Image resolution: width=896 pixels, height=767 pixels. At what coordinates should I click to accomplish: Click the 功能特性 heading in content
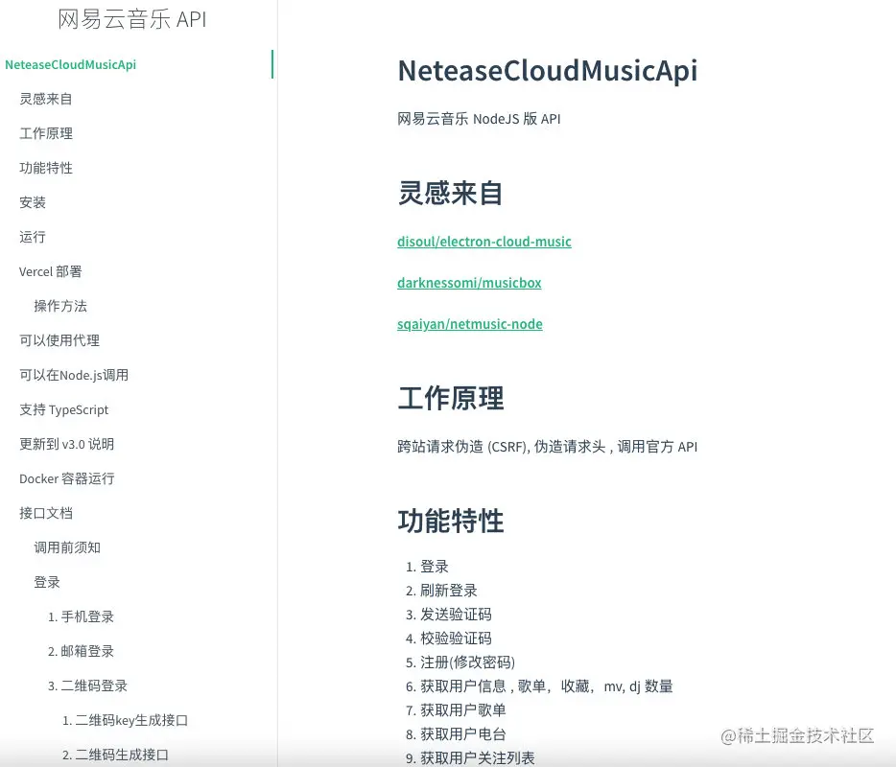[451, 521]
